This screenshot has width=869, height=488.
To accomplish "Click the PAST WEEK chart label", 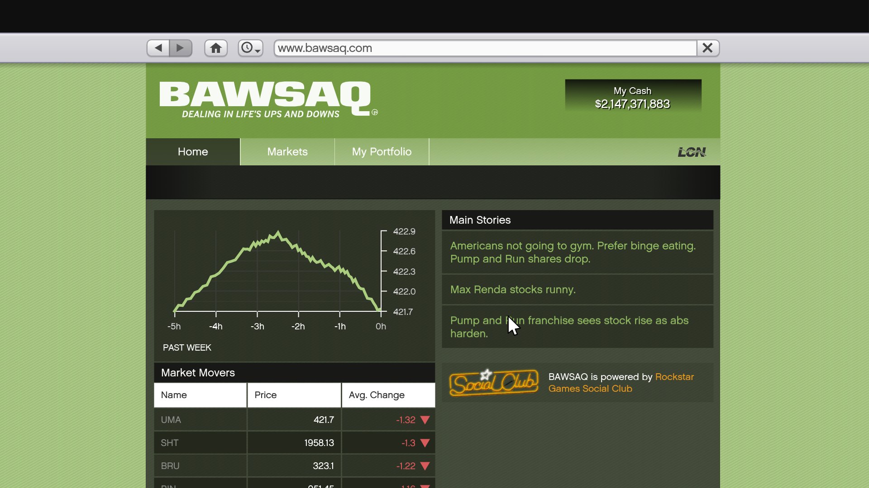I will click(x=187, y=347).
